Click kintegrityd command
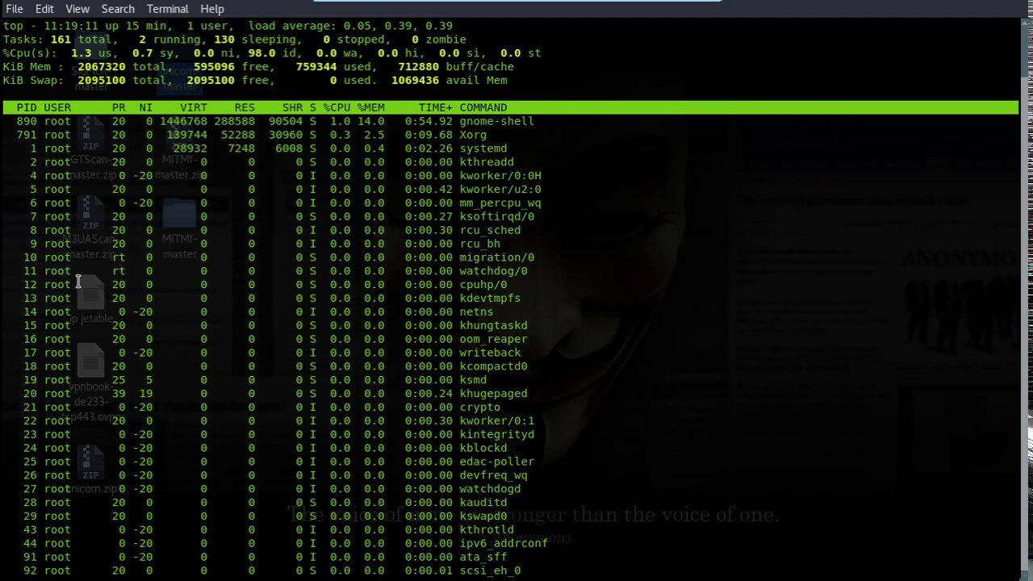1033x581 pixels. click(x=497, y=434)
